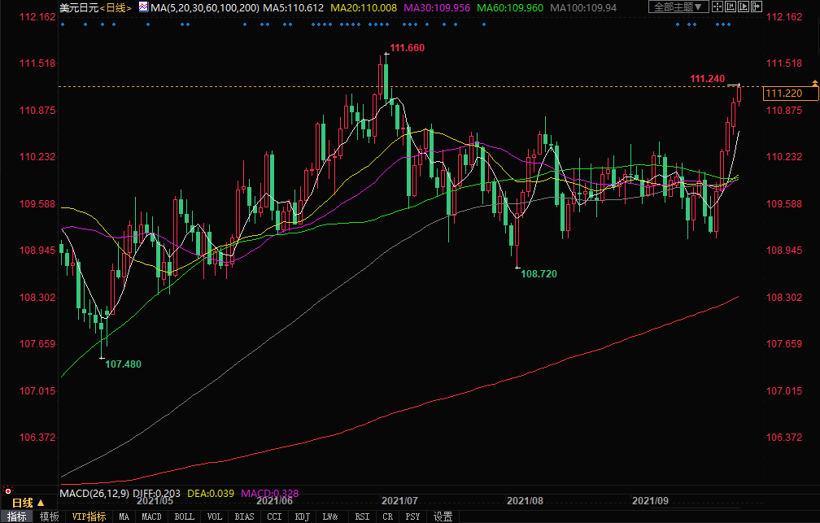
Task: Toggle the BOLL indicator in the bottom bar
Action: [185, 516]
